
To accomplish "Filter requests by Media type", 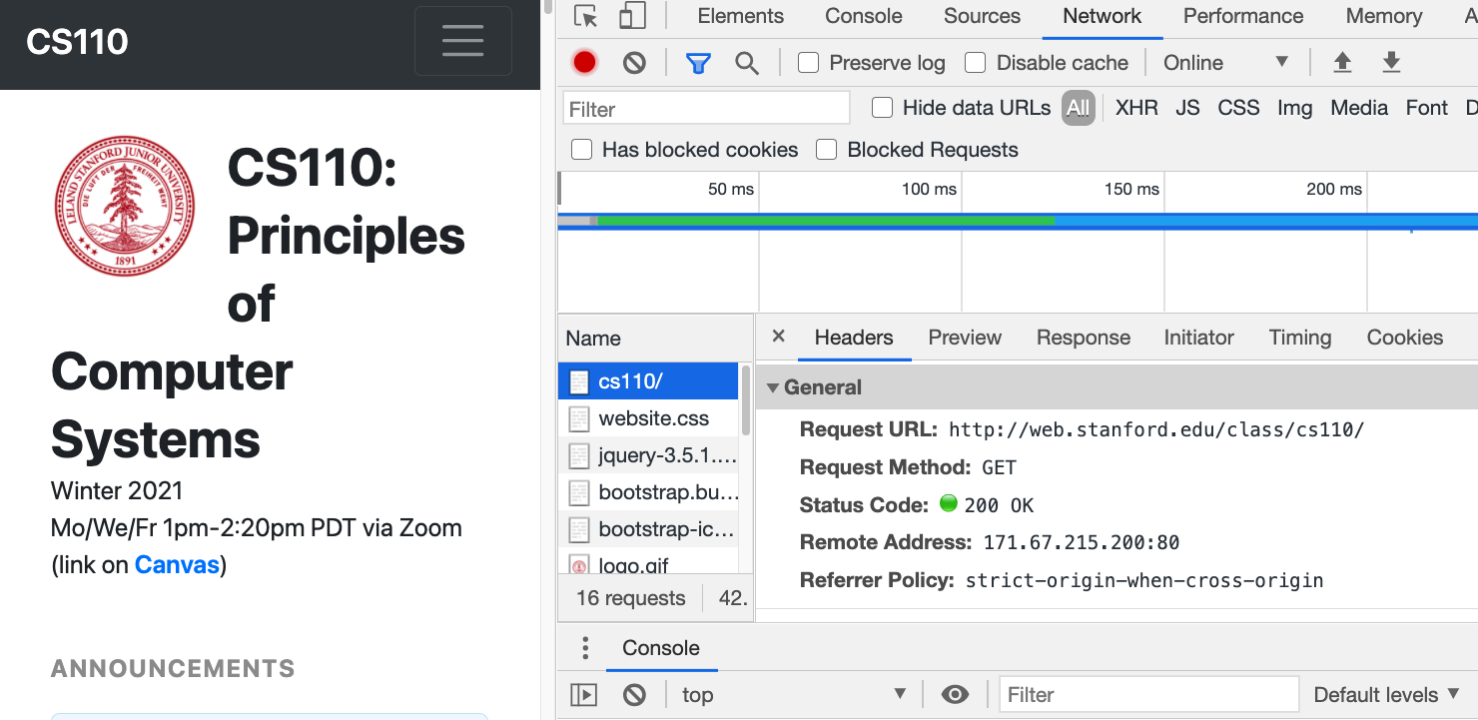I will click(1359, 108).
